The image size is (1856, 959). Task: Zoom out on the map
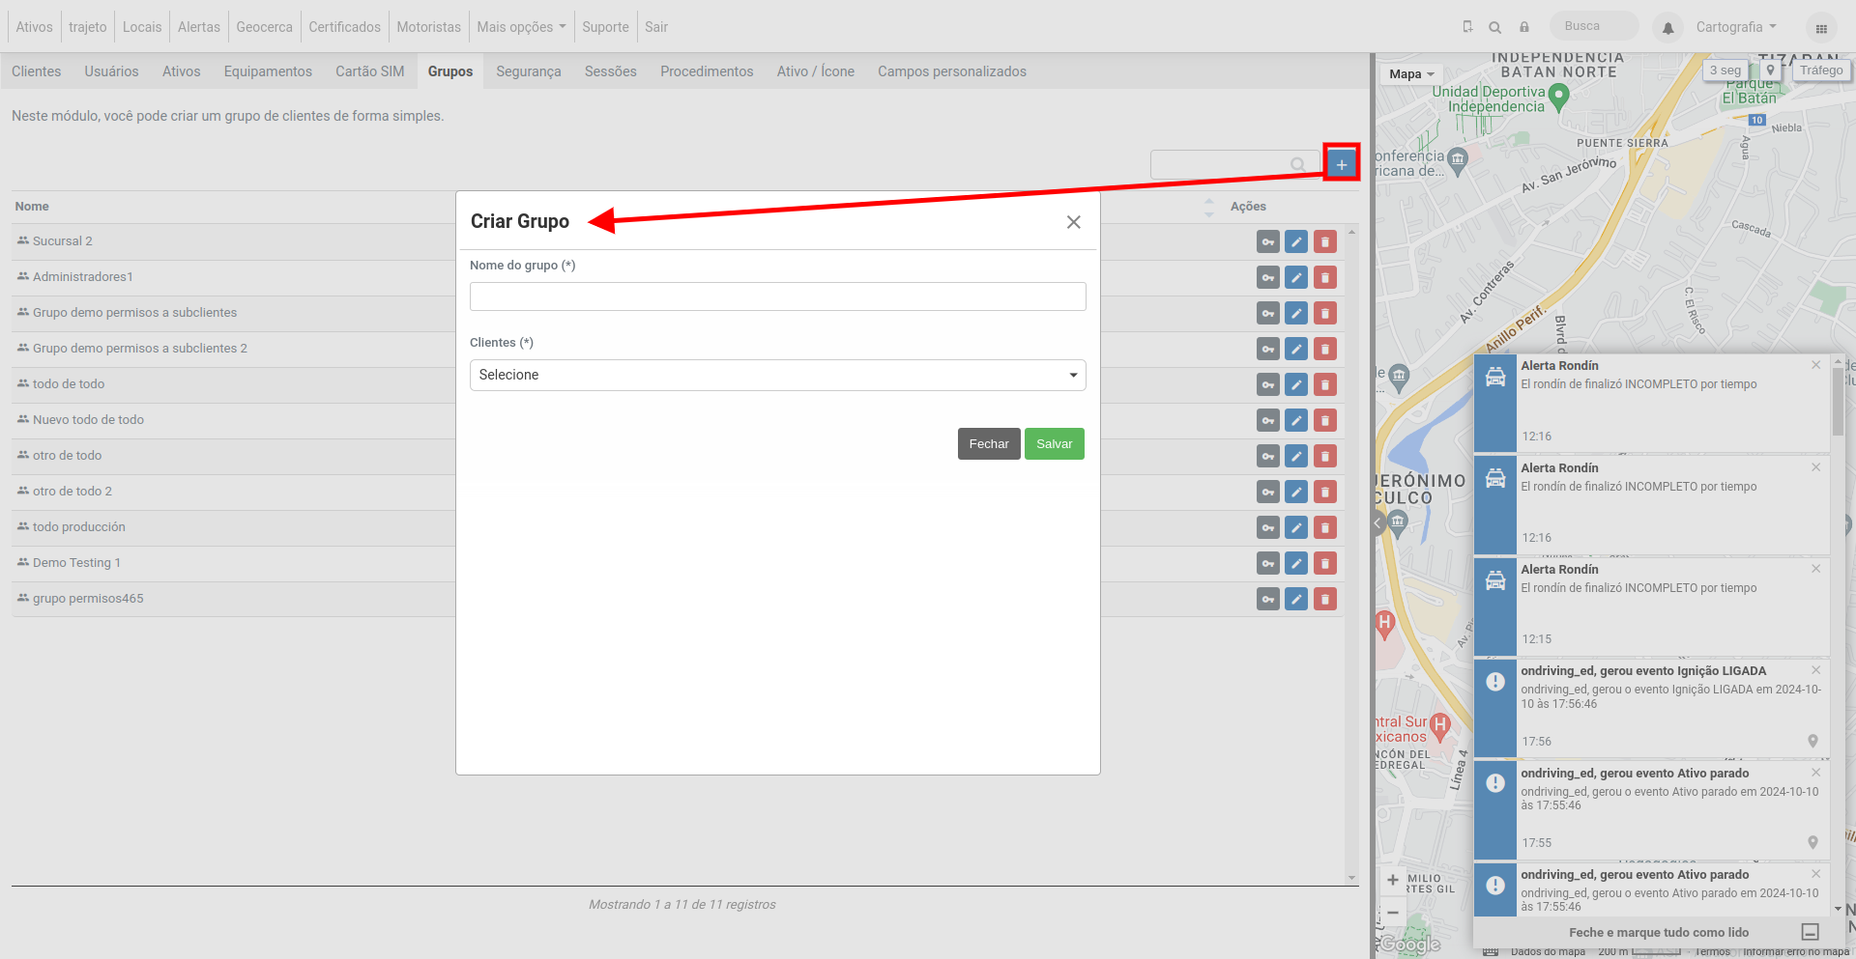coord(1392,912)
